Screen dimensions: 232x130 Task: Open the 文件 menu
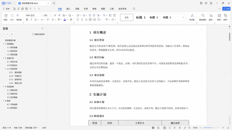6,9
